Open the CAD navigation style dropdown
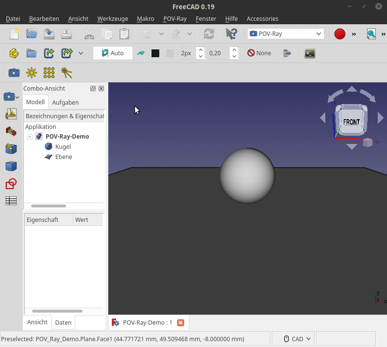The image size is (387, 347). (293, 339)
